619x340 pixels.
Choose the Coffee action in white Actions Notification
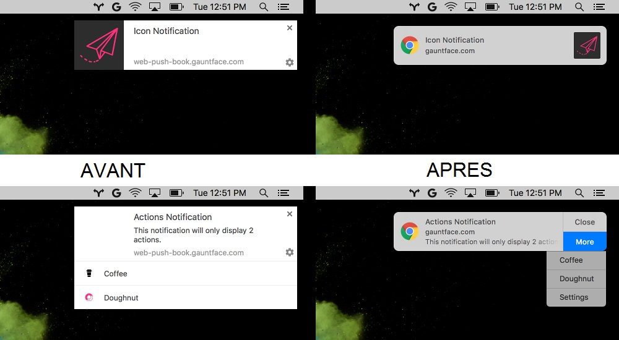[x=186, y=273]
